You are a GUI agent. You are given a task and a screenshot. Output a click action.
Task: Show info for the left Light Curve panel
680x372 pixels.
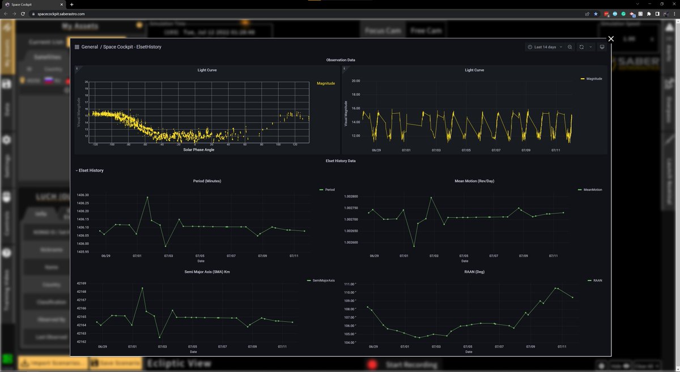coord(76,68)
